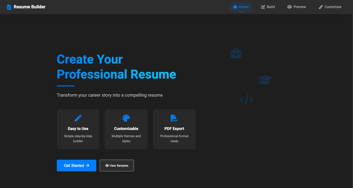Click 'Multiple themes and styles' description text
353x188 pixels.
point(126,139)
